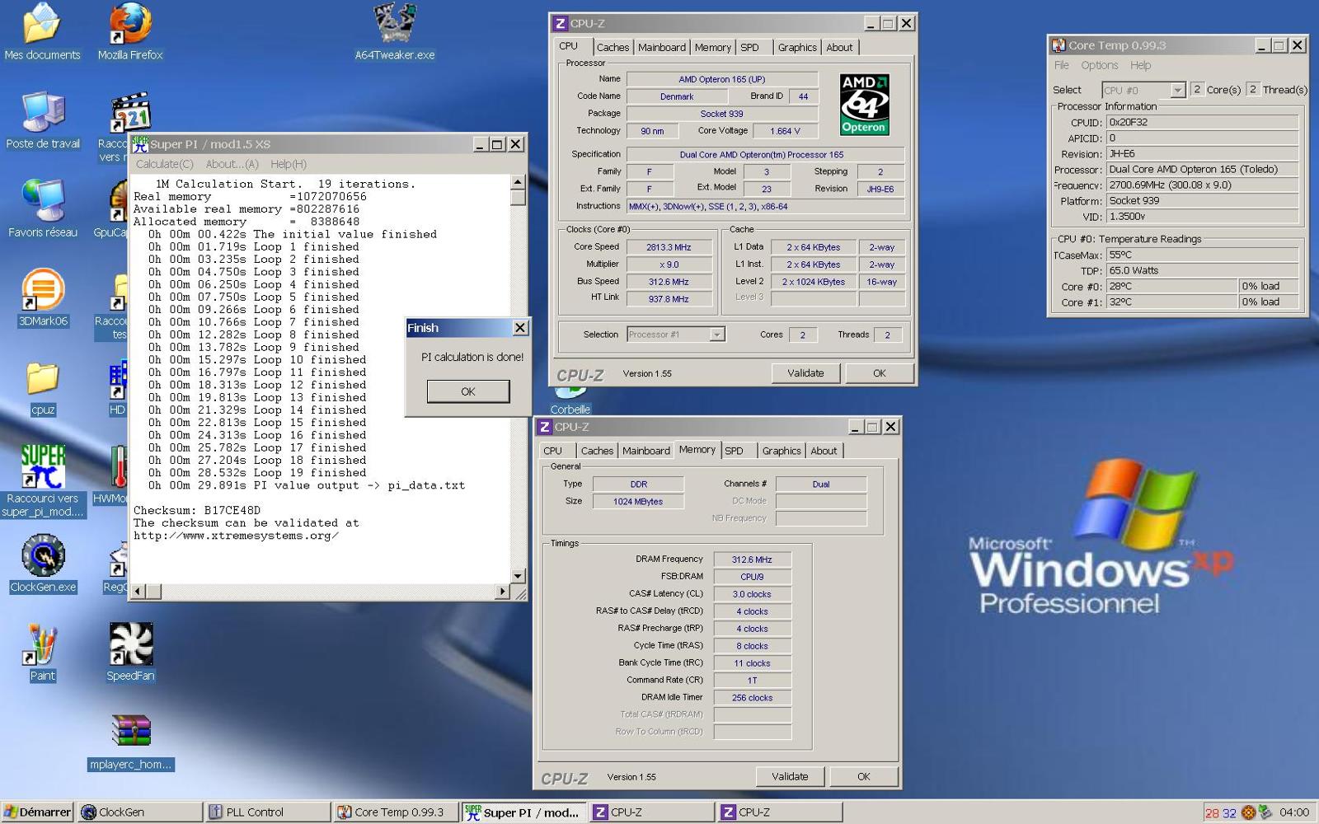Open ClockGen.exe desktop icon
Image resolution: width=1319 pixels, height=824 pixels.
pos(43,564)
